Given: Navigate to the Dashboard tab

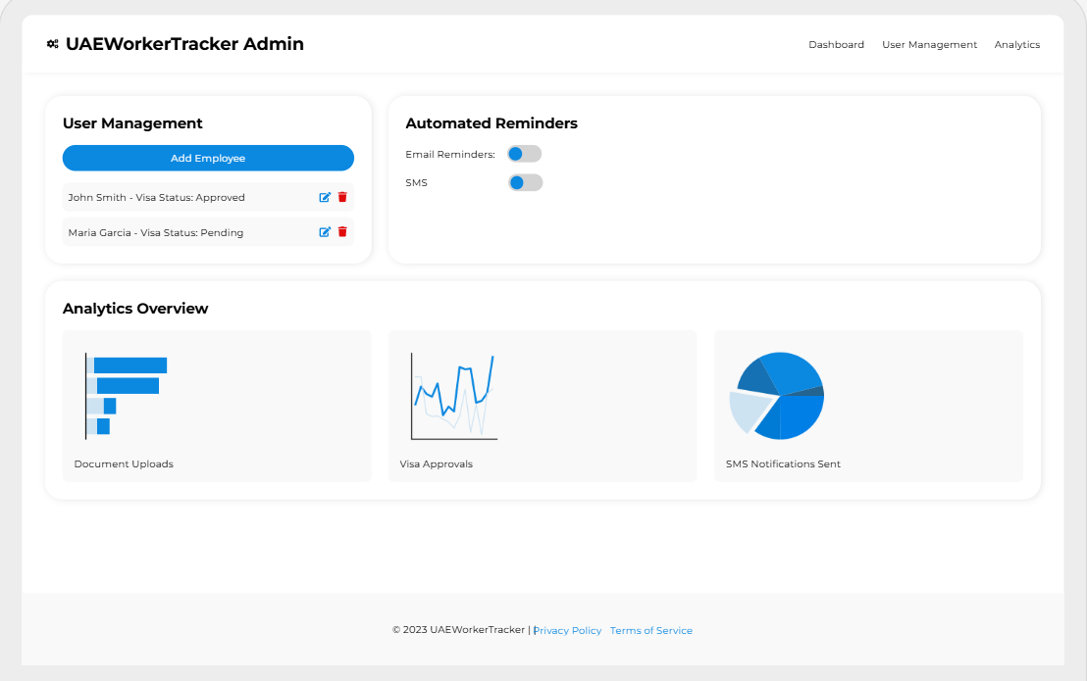Looking at the screenshot, I should (x=836, y=44).
